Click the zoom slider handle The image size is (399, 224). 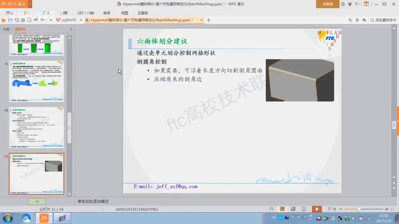[359, 209]
